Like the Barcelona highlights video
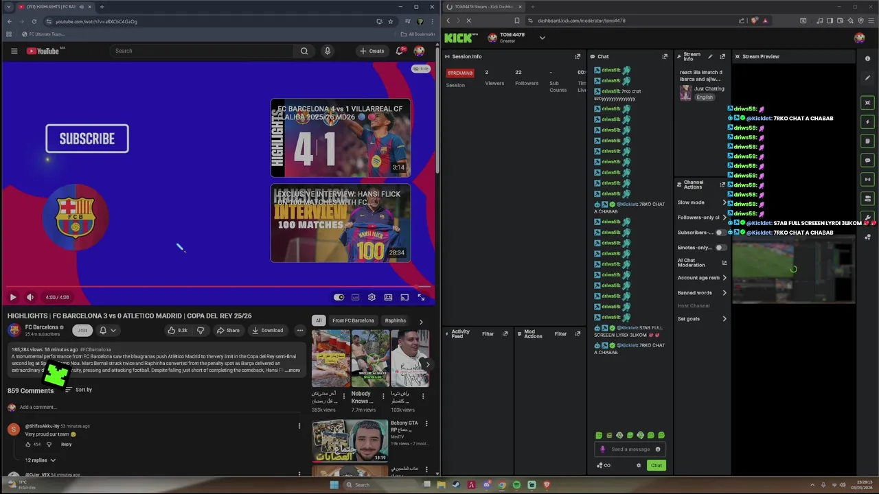This screenshot has width=879, height=494. (x=177, y=330)
